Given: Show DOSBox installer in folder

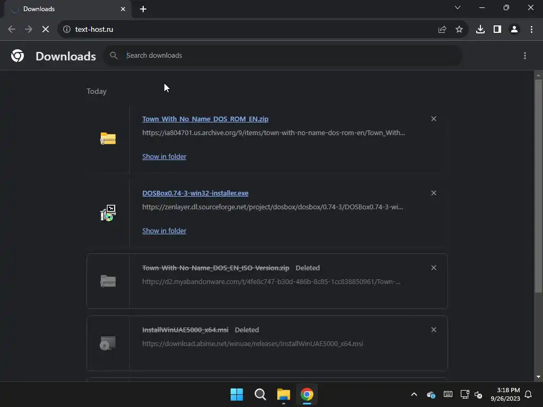Looking at the screenshot, I should (x=164, y=231).
